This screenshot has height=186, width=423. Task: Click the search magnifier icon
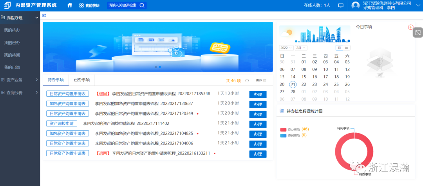tap(142, 5)
